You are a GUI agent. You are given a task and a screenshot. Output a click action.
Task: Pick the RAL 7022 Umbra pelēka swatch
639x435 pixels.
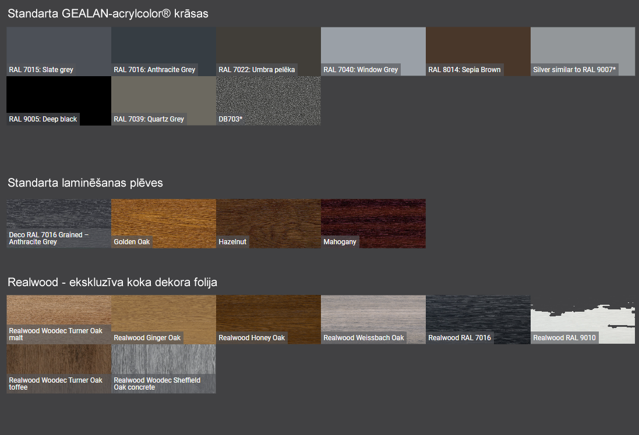point(269,51)
